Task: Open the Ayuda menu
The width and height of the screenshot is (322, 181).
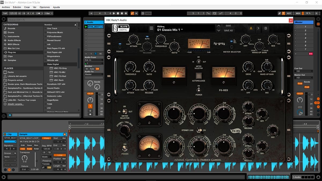Action: 56,7
